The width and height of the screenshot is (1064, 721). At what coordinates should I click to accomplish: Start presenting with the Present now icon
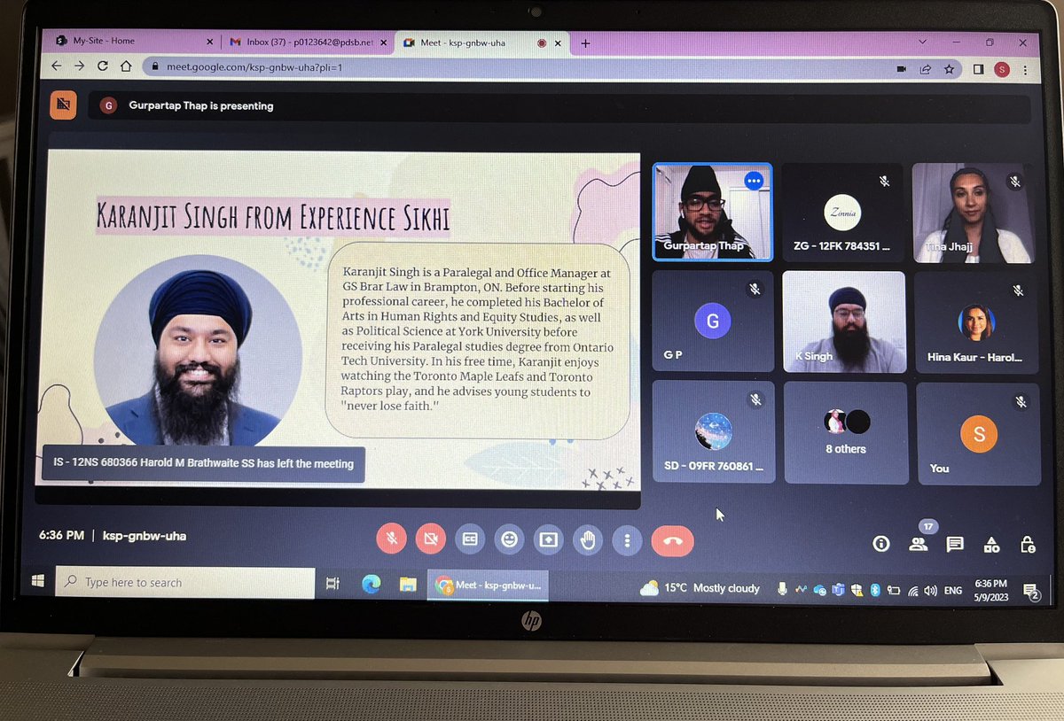pyautogui.click(x=548, y=539)
